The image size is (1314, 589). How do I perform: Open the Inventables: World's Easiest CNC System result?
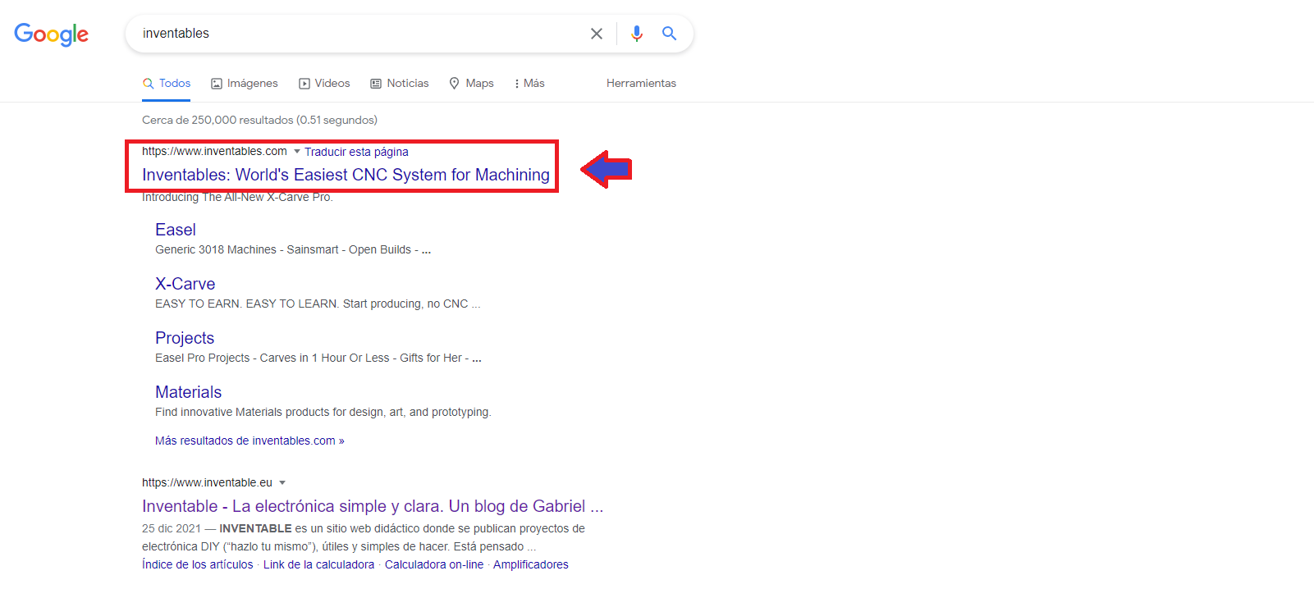pyautogui.click(x=346, y=175)
